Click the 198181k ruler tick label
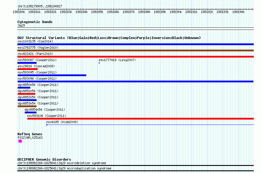 (x=34, y=12)
